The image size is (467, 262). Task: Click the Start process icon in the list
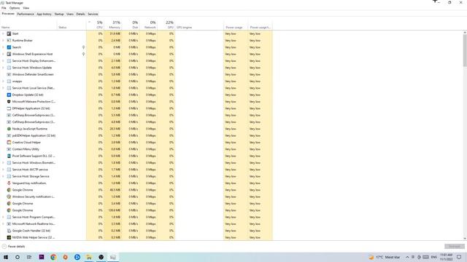pyautogui.click(x=9, y=33)
